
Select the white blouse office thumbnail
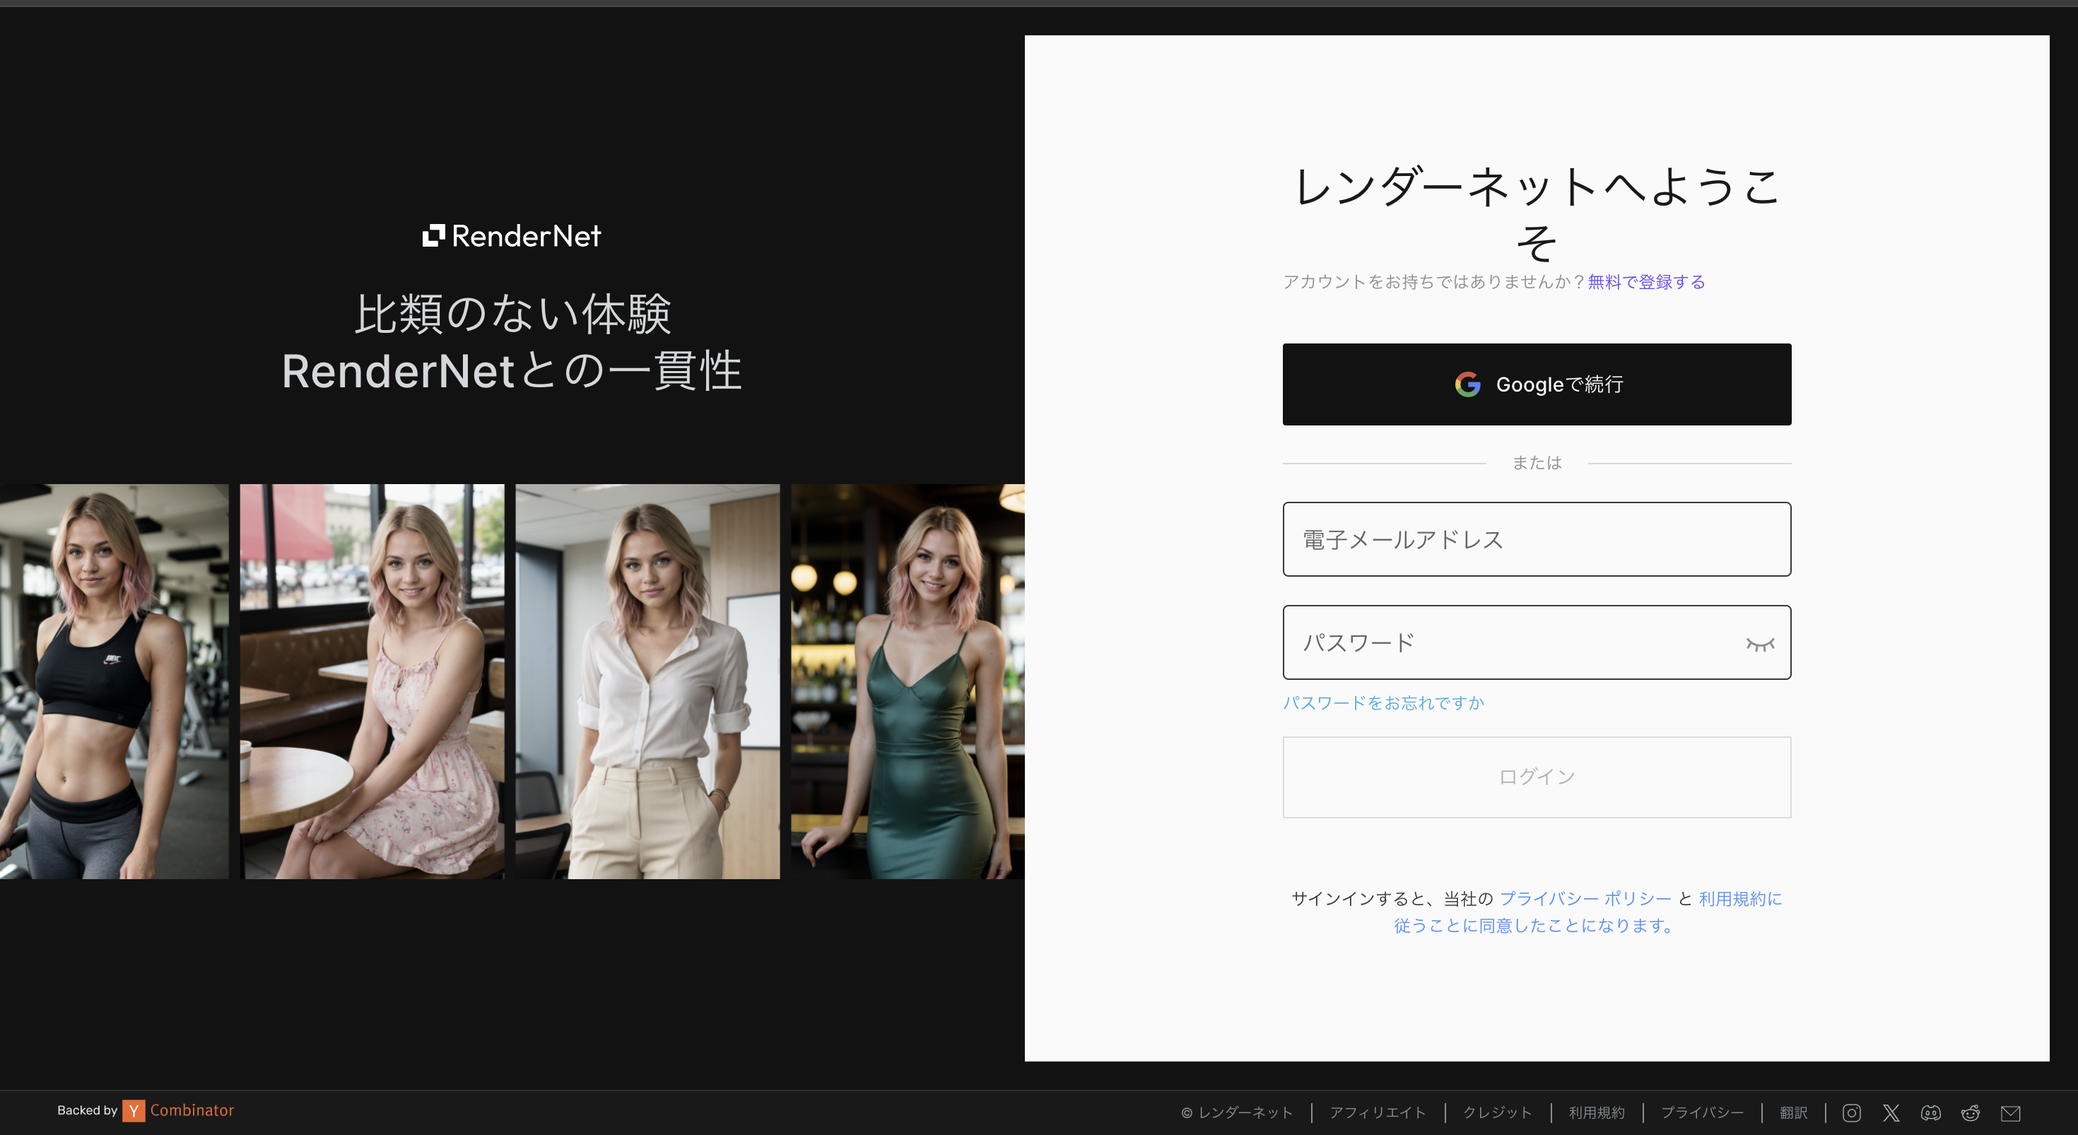[647, 681]
